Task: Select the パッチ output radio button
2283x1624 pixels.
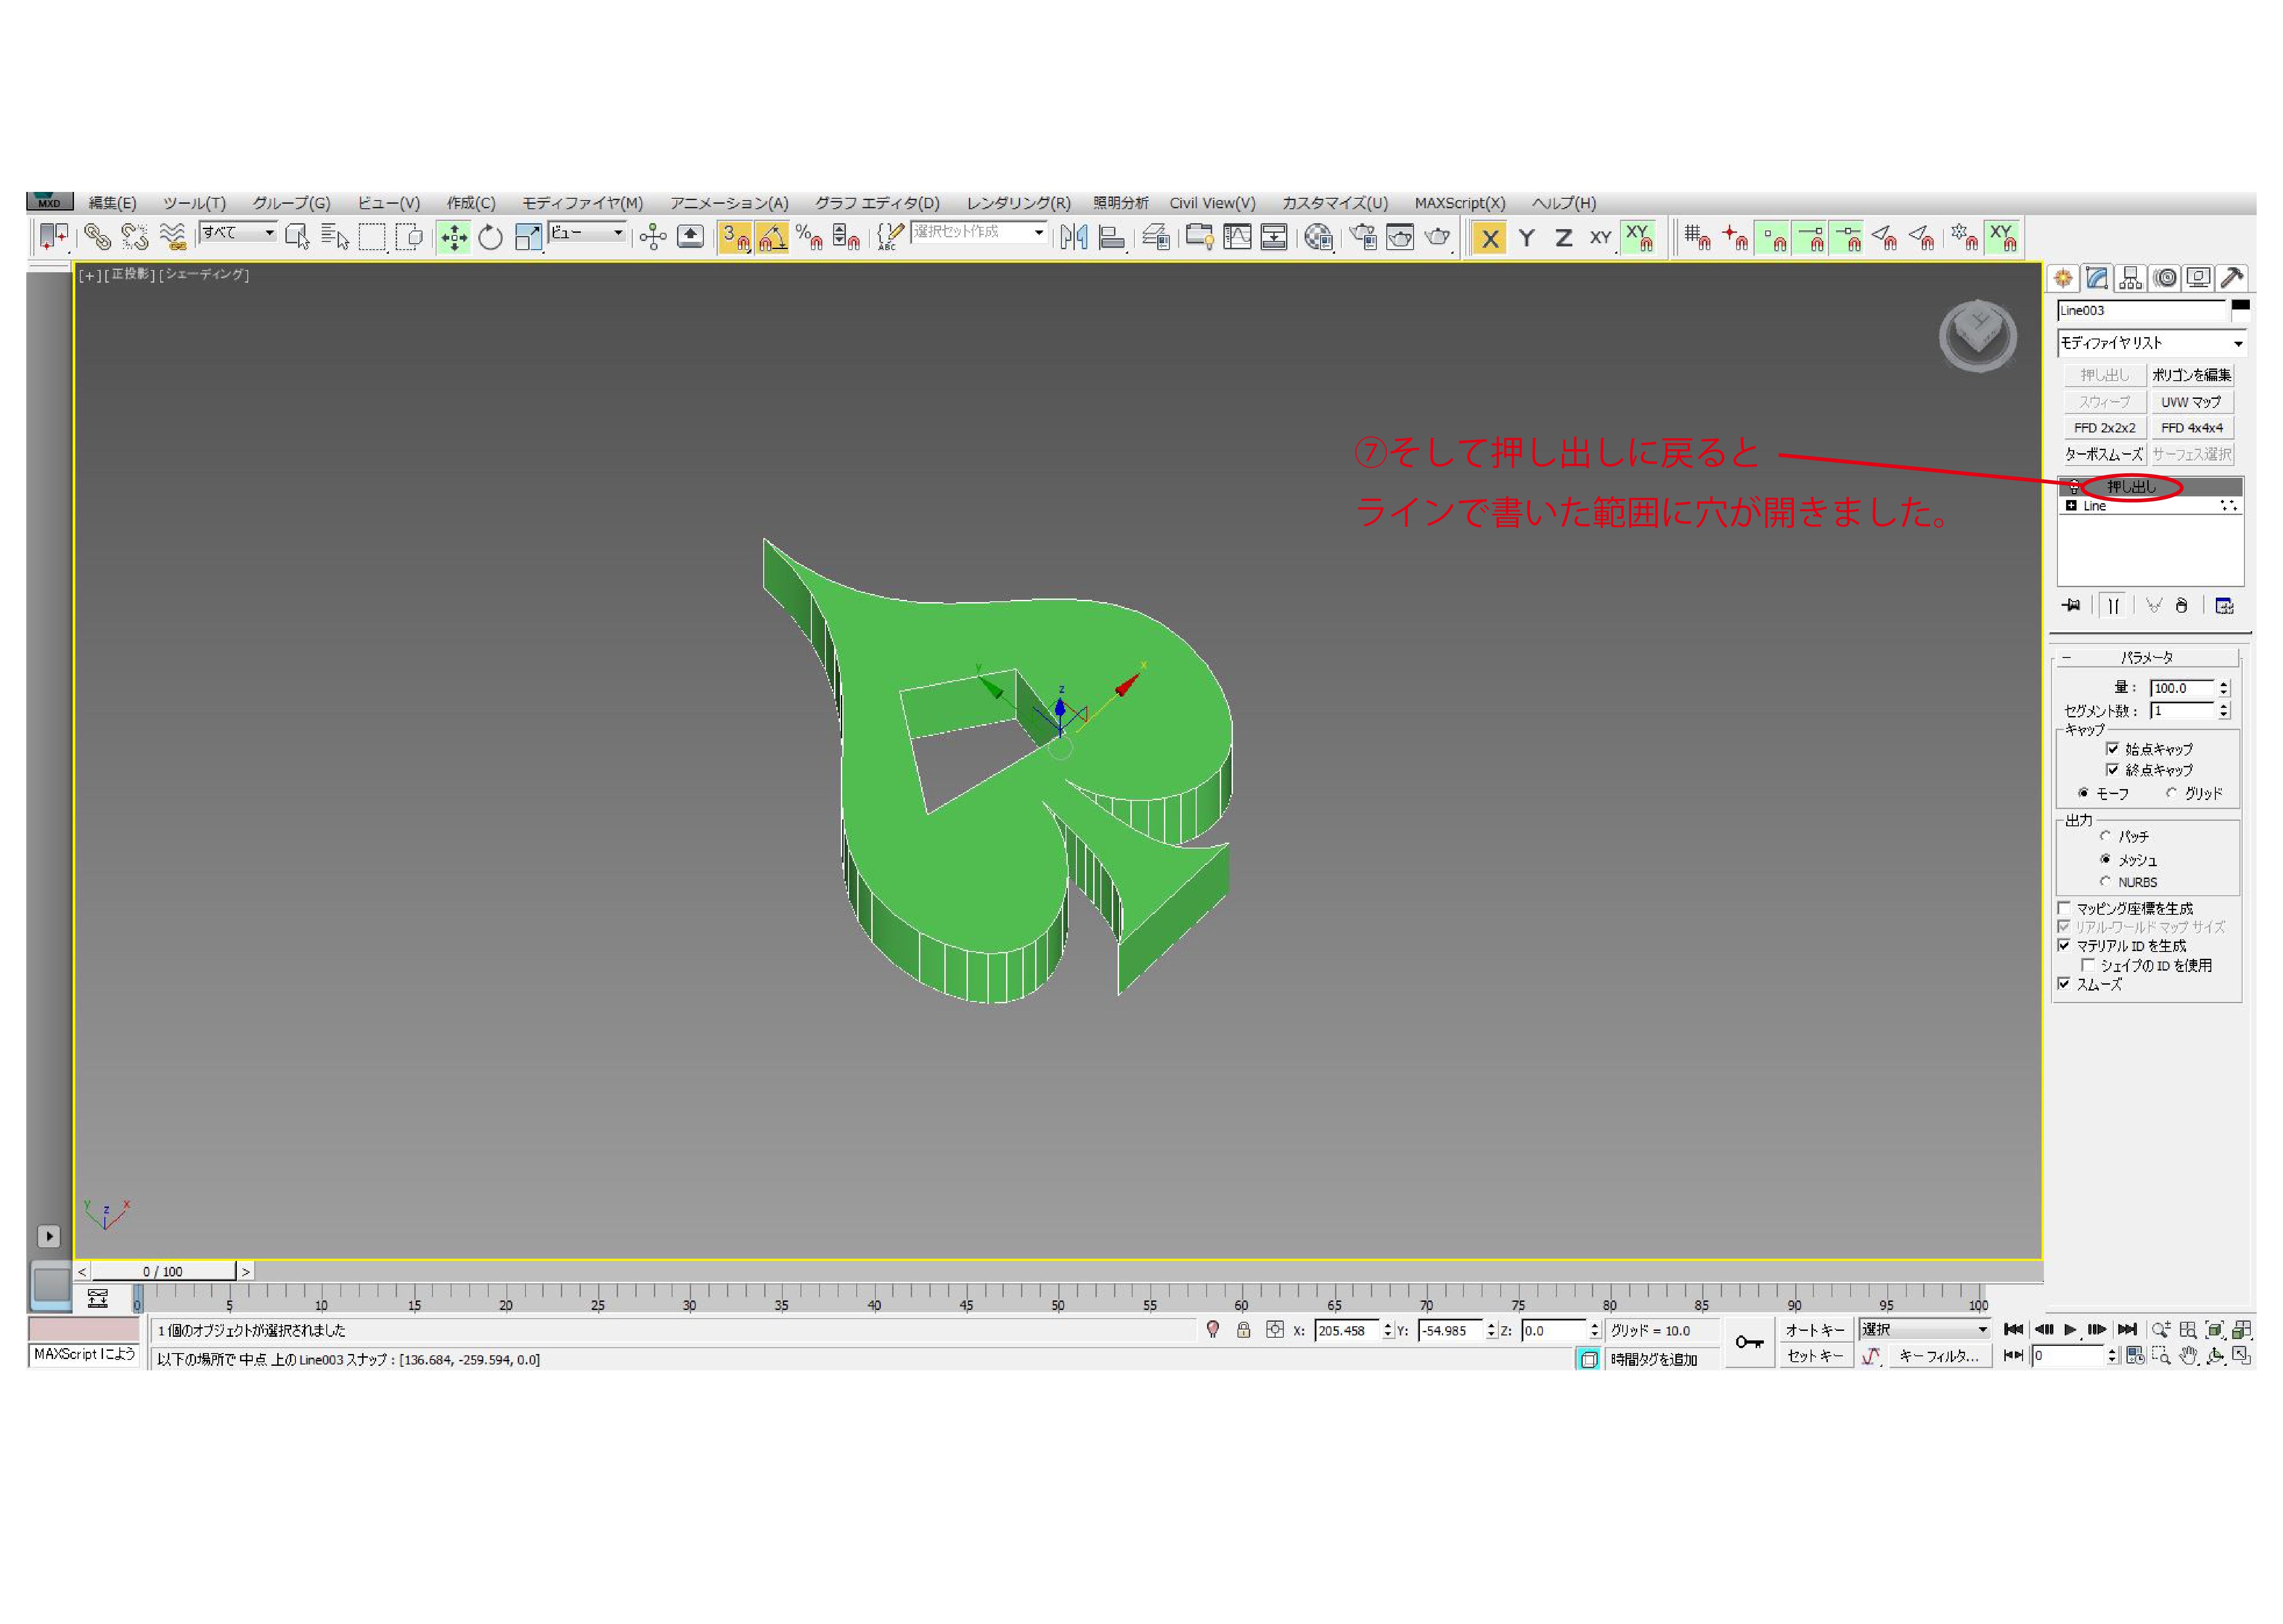Action: (2105, 836)
